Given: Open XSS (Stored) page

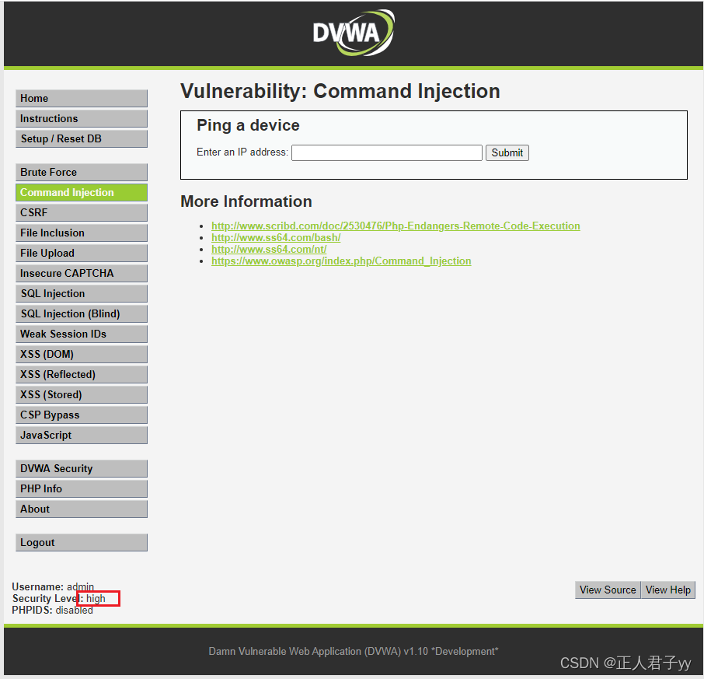Looking at the screenshot, I should click(82, 394).
